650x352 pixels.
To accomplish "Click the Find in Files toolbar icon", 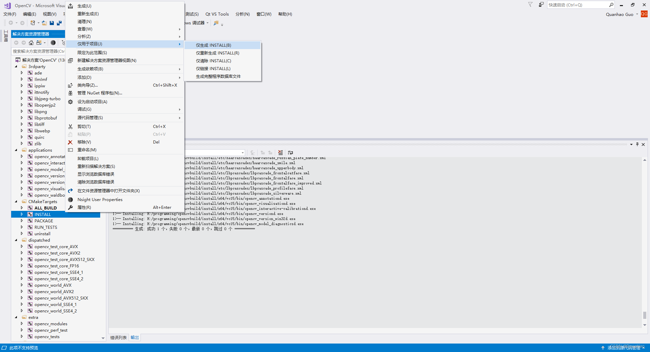I will click(216, 23).
